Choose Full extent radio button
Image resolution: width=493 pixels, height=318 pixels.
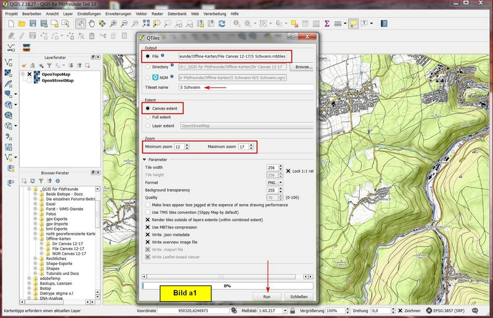coord(147,117)
